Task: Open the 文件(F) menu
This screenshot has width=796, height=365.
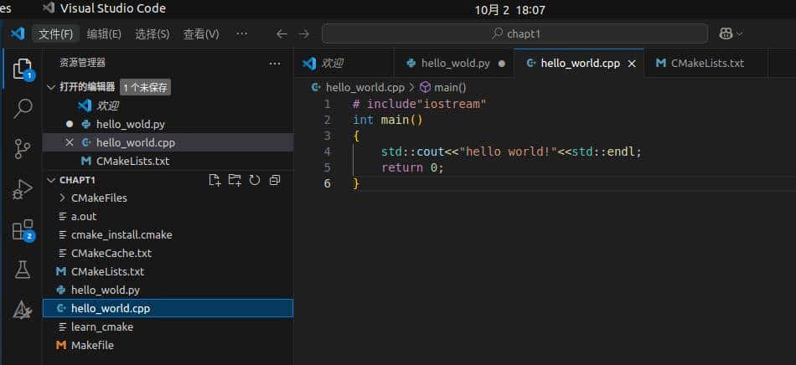Action: tap(55, 33)
